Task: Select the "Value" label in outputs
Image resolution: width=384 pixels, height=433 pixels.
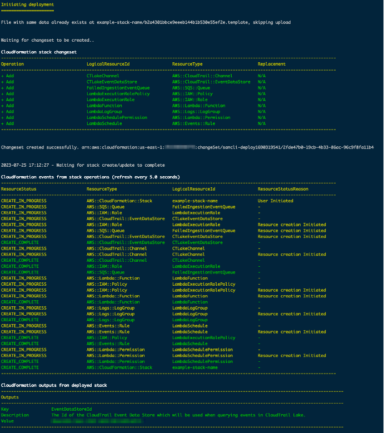Action: pyautogui.click(x=7, y=421)
